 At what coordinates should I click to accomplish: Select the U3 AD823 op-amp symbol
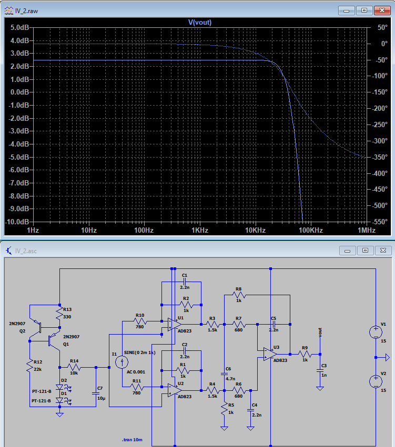point(270,355)
